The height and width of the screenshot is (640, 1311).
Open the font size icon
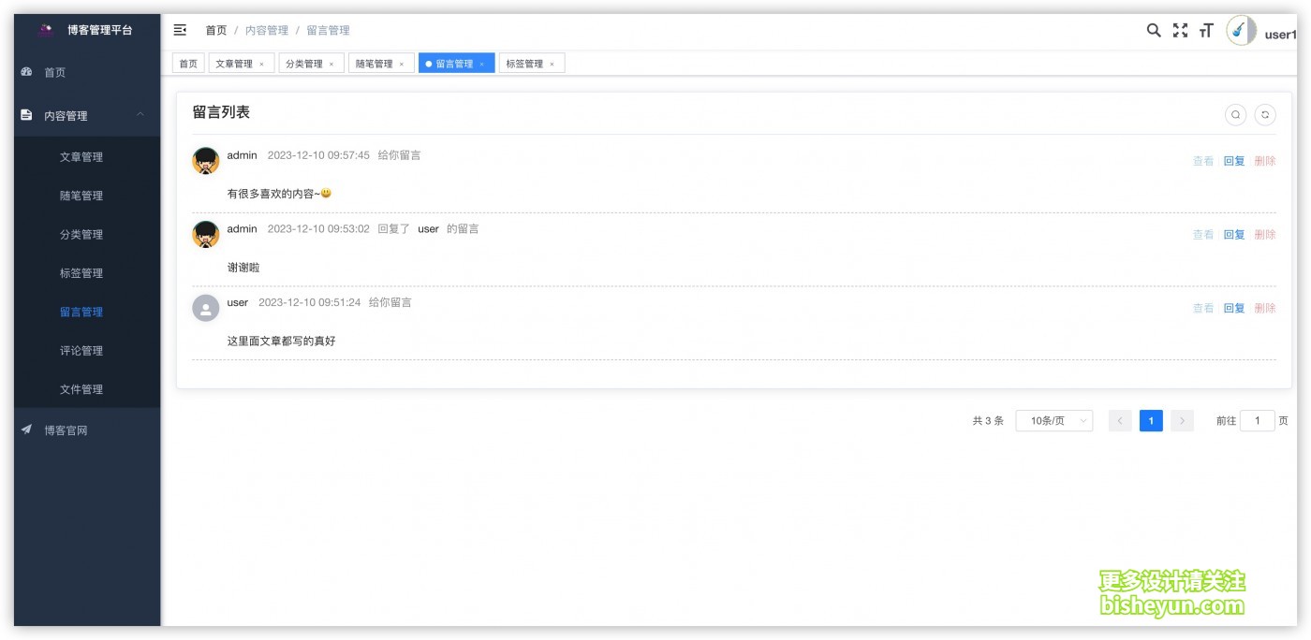tap(1206, 30)
